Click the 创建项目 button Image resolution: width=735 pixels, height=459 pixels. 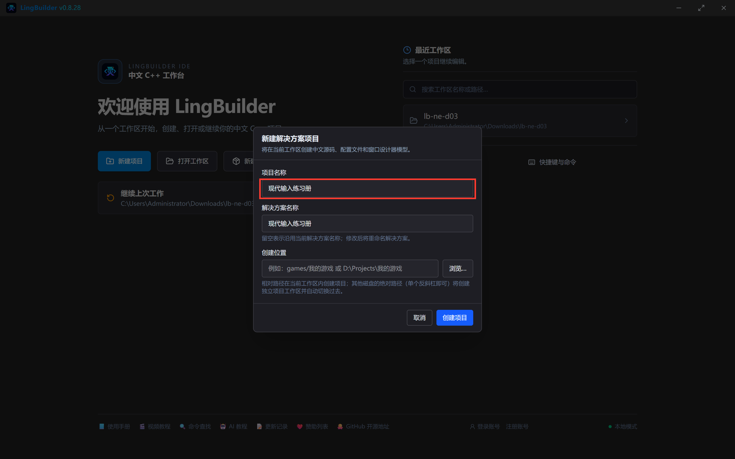point(454,318)
